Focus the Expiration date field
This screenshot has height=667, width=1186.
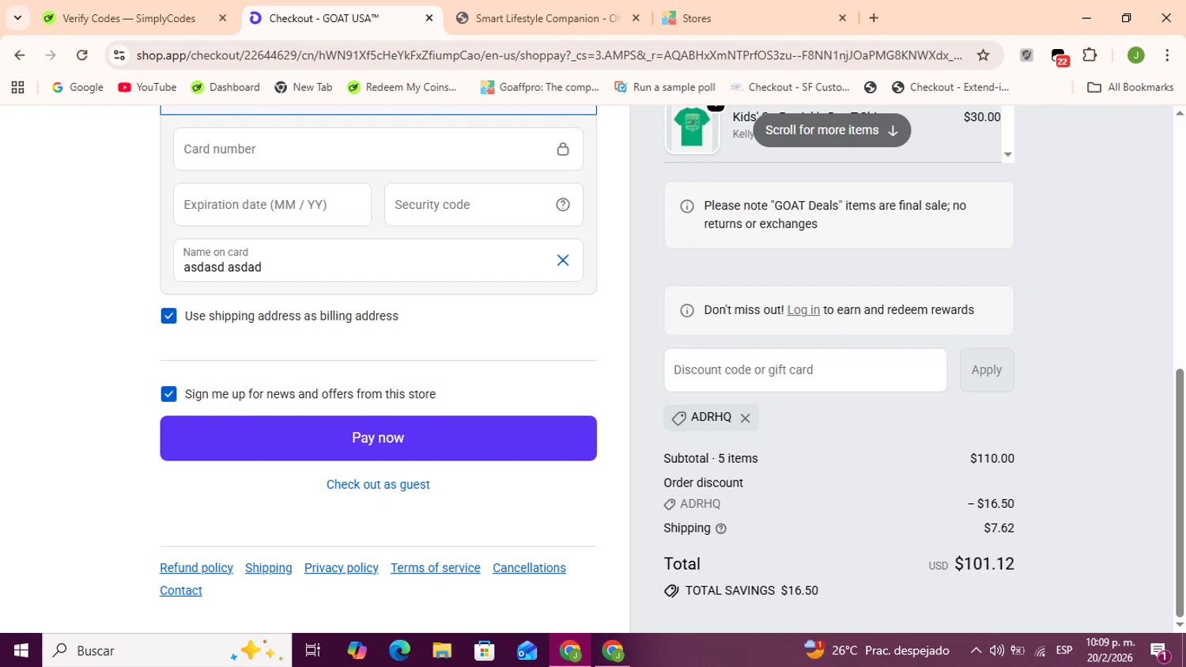[x=272, y=205]
